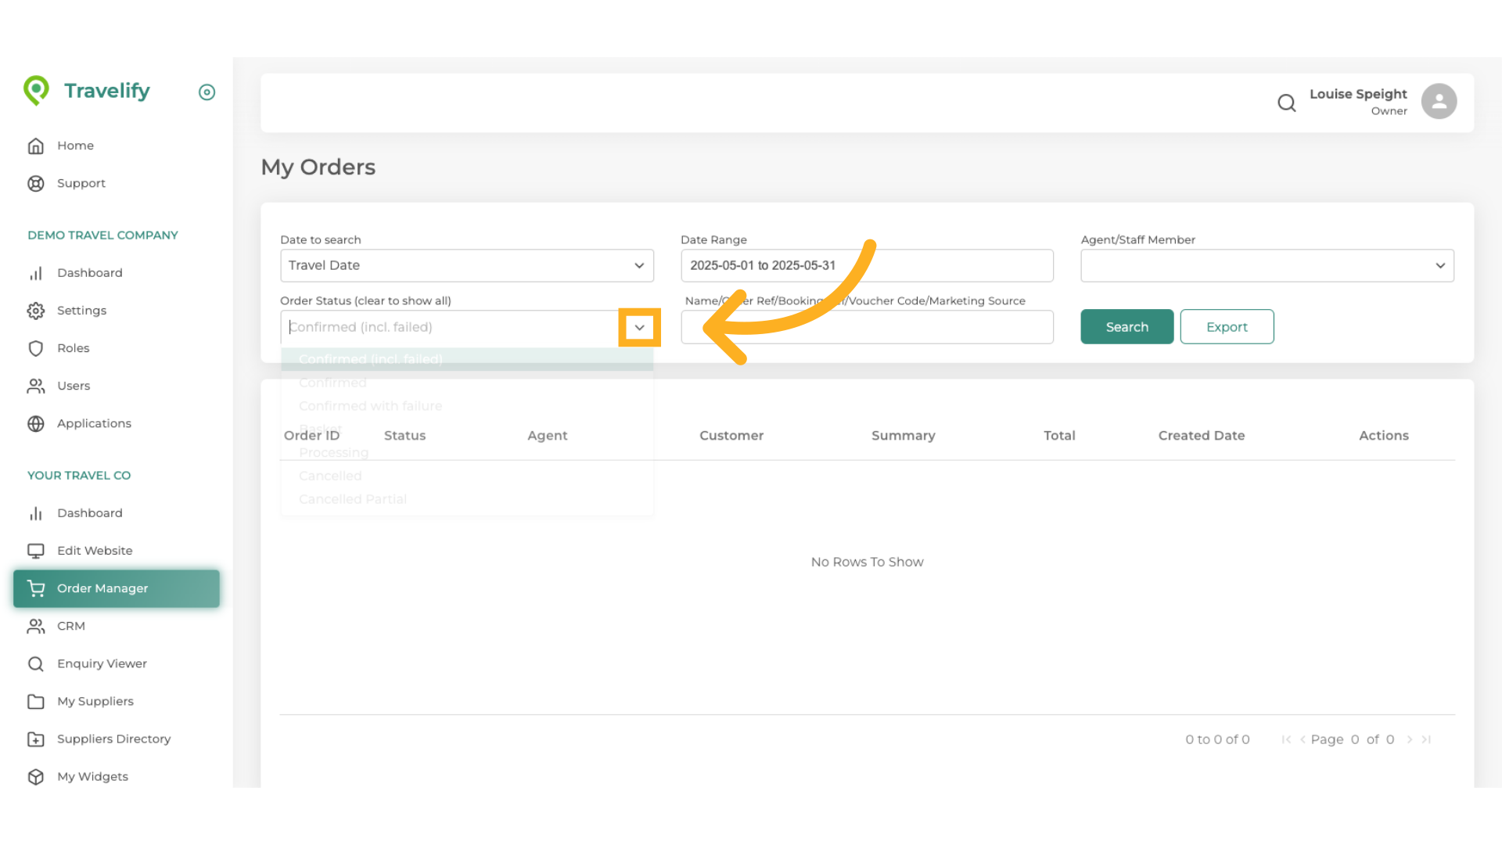The width and height of the screenshot is (1502, 845).
Task: Open the CRM people icon
Action: (x=36, y=625)
